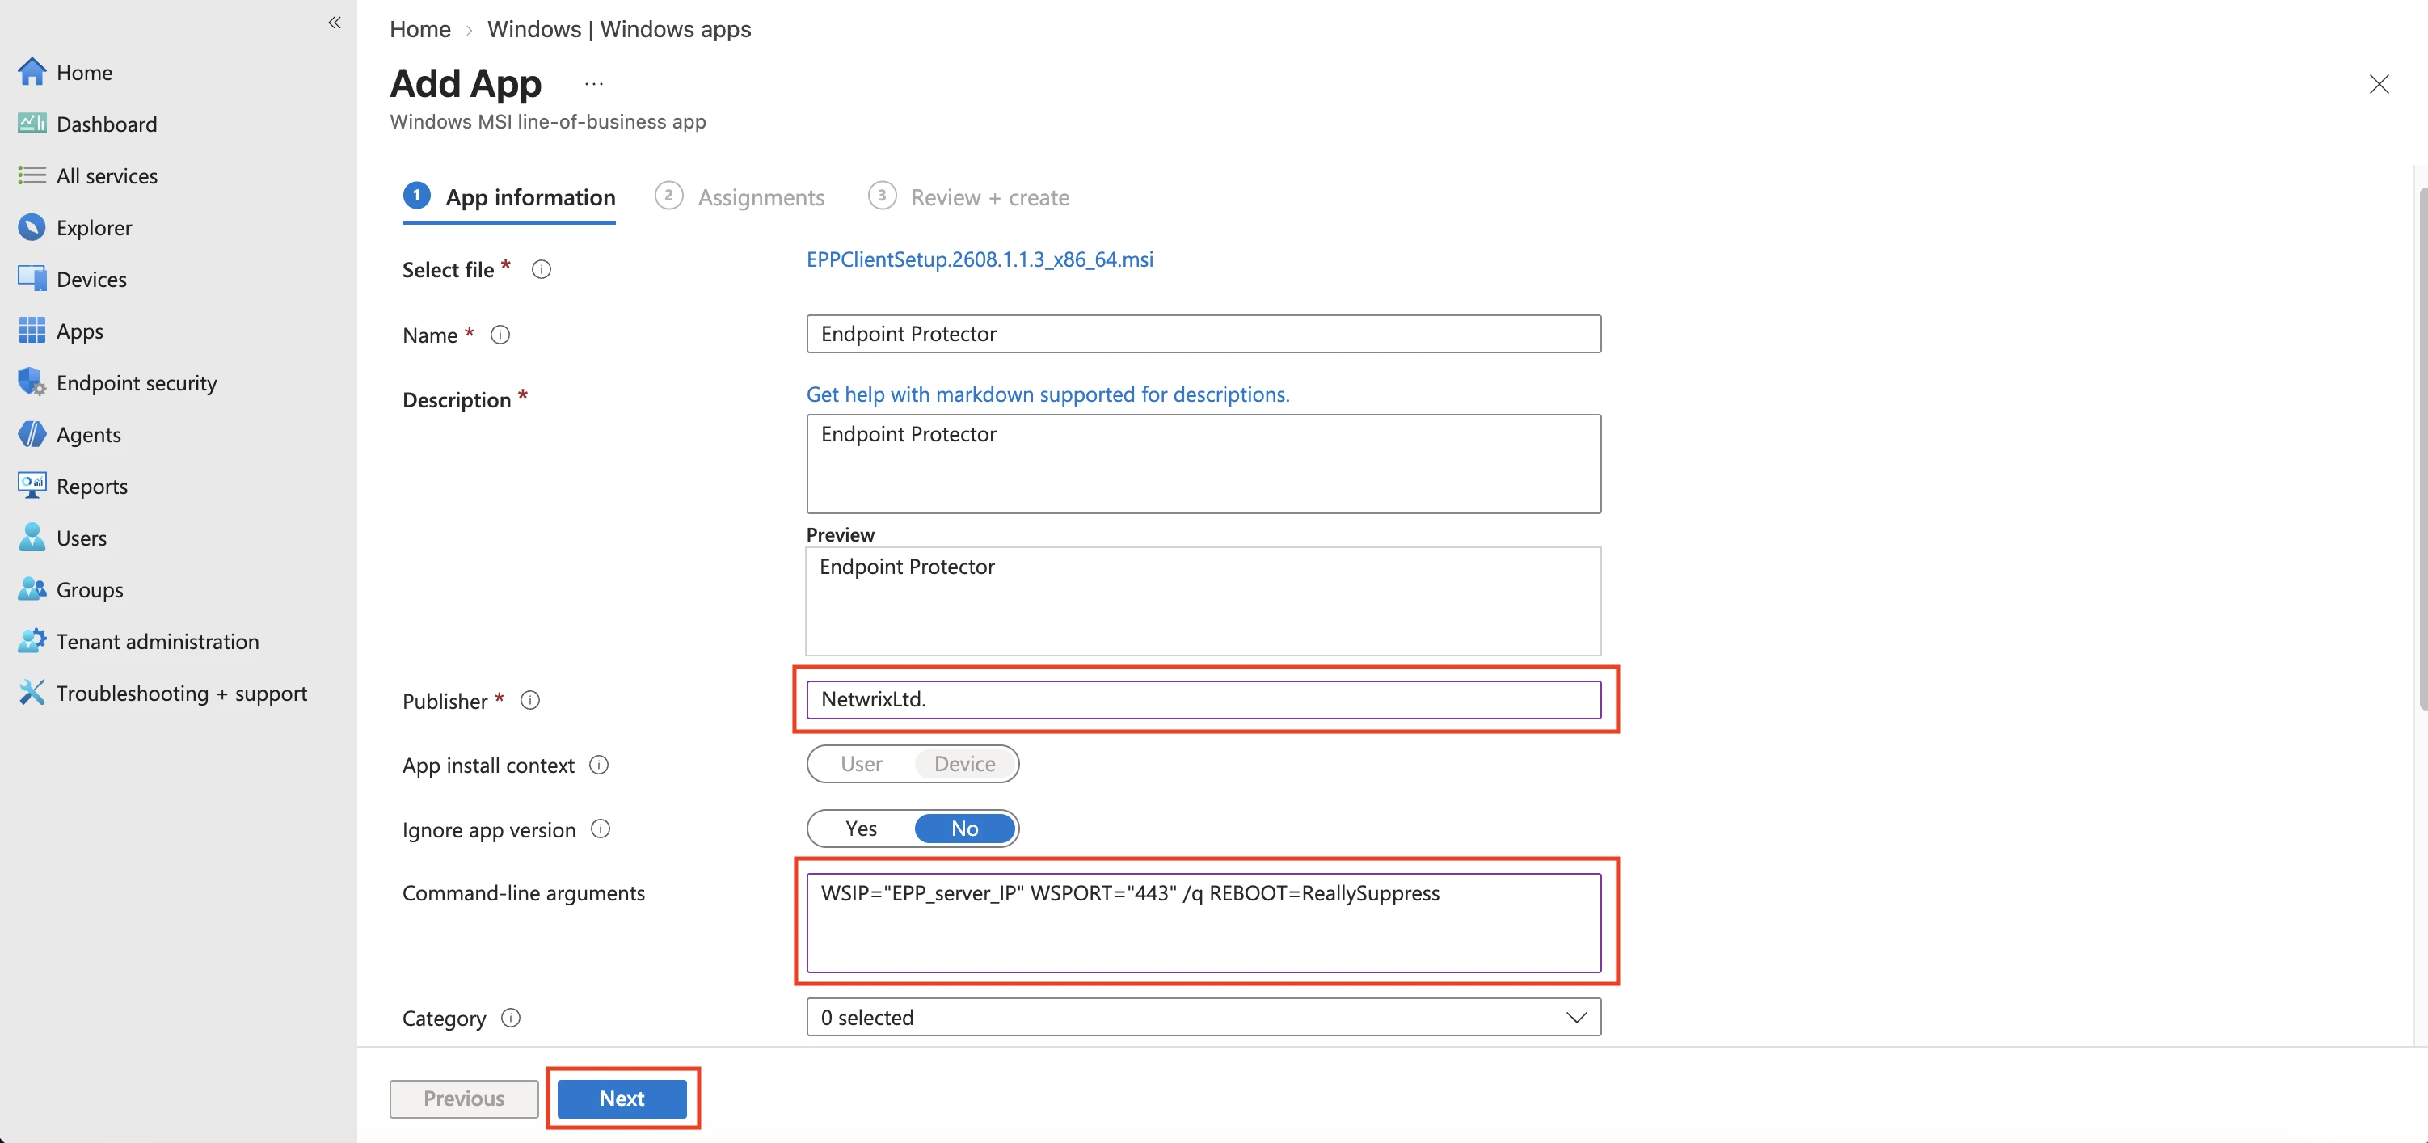
Task: Click the All services list icon
Action: point(31,175)
